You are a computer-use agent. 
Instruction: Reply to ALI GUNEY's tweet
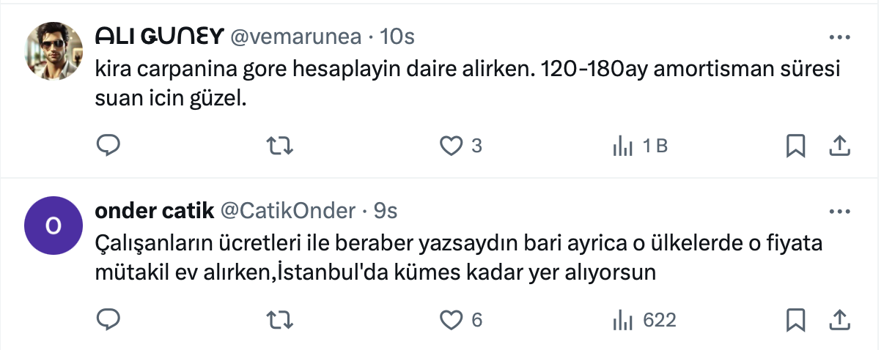point(108,146)
